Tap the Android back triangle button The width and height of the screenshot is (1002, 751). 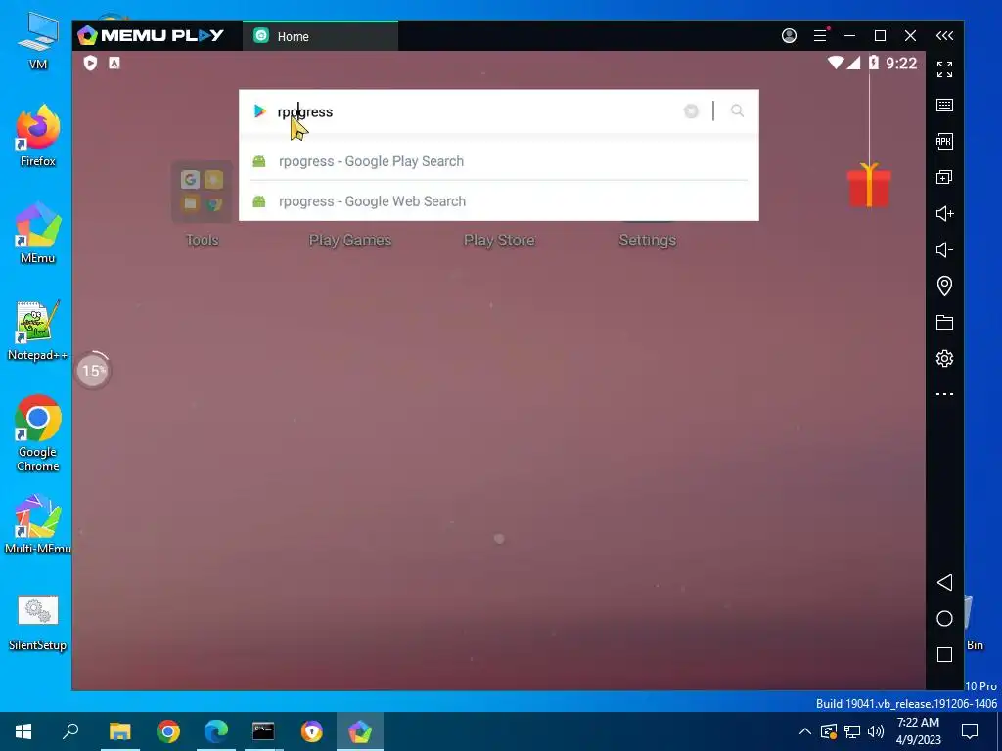coord(944,583)
